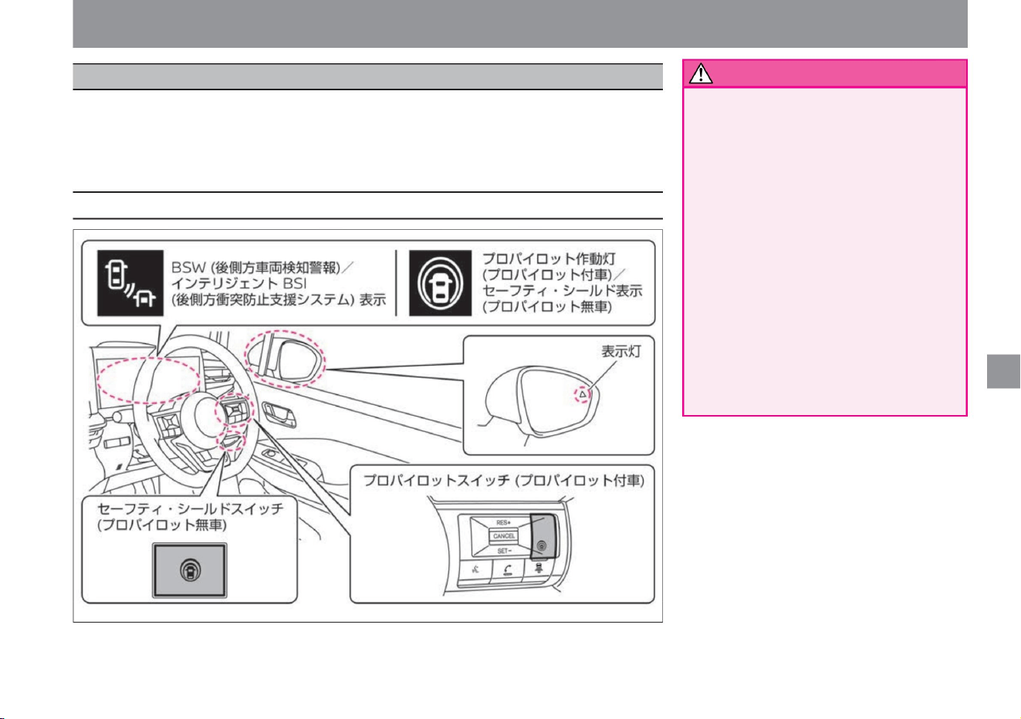The height and width of the screenshot is (719, 1021).
Task: Click the BSW rear-side vehicle detection icon
Action: [x=130, y=282]
